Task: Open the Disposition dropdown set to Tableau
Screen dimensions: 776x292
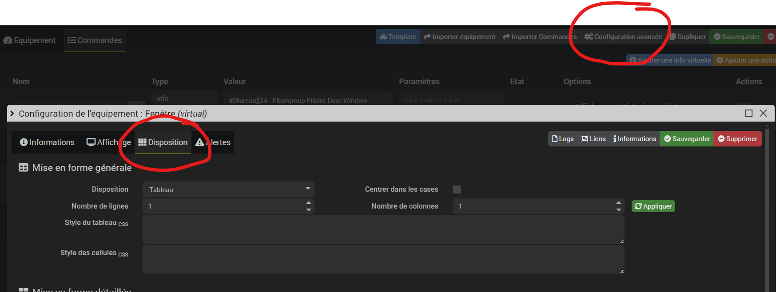Action: point(228,189)
